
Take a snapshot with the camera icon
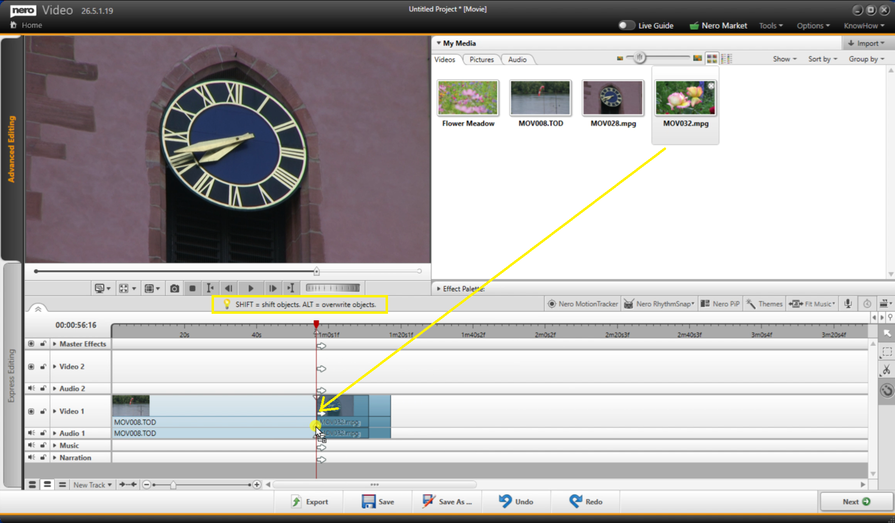tap(174, 288)
